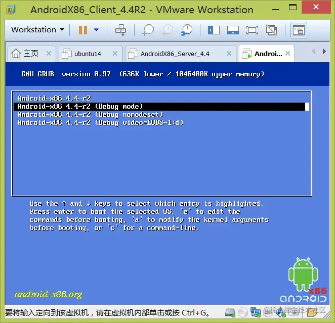This screenshot has height=323, width=335.
Task: Click the hard disk status icon
Action: pyautogui.click(x=230, y=313)
